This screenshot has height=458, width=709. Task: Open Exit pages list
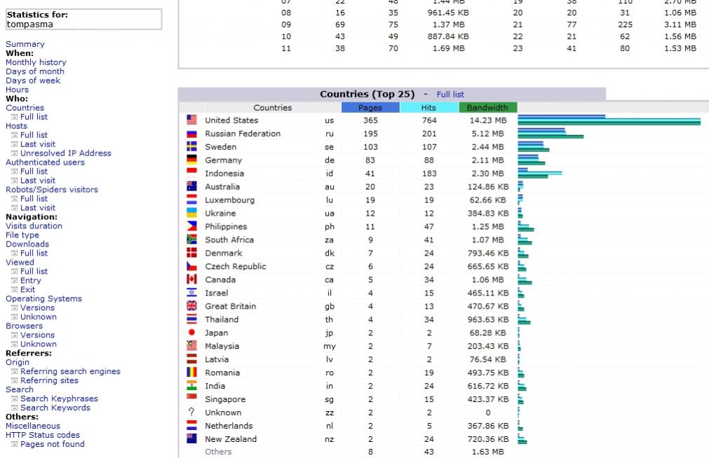click(27, 289)
